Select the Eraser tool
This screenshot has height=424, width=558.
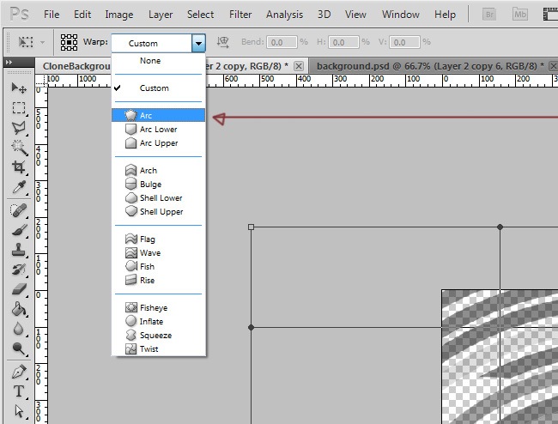click(18, 289)
